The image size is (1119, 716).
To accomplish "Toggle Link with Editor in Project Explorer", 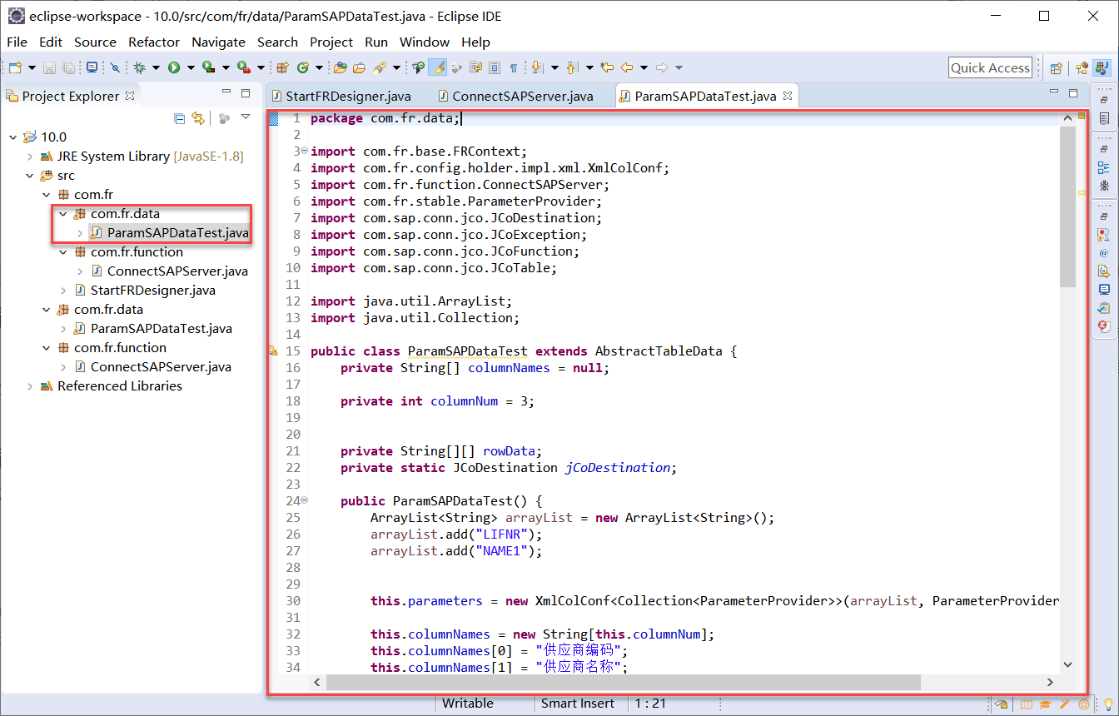I will [x=198, y=118].
